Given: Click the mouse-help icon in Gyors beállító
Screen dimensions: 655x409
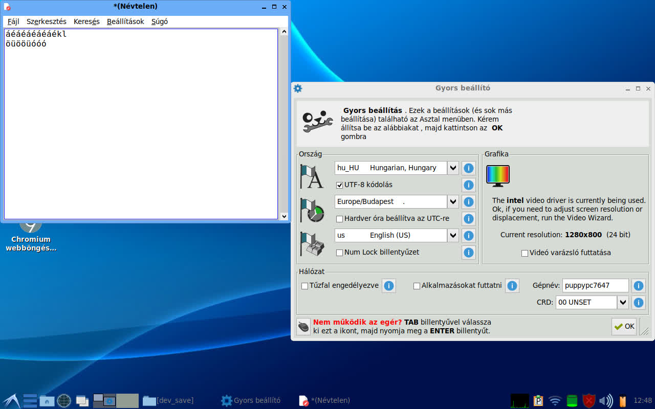Looking at the screenshot, I should click(x=303, y=326).
